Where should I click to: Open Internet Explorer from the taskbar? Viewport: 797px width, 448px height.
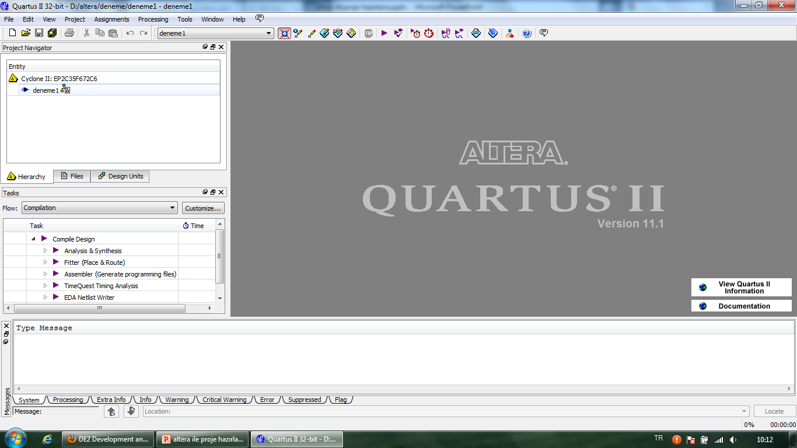click(47, 439)
